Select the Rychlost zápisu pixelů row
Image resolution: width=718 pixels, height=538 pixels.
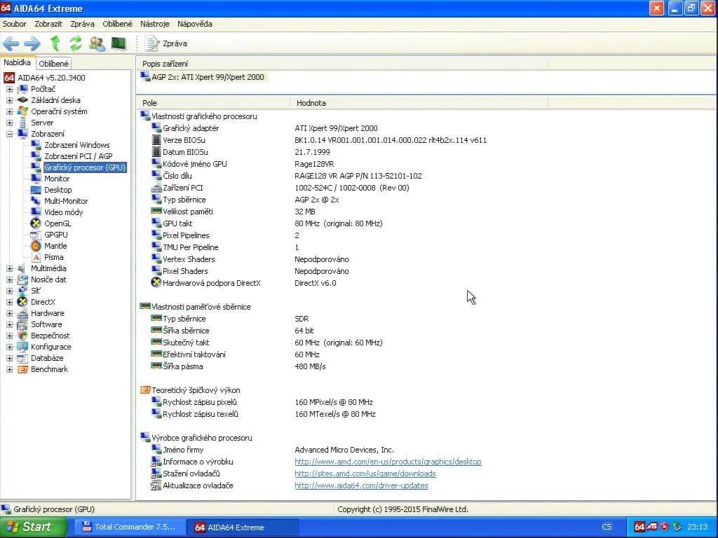click(x=262, y=401)
